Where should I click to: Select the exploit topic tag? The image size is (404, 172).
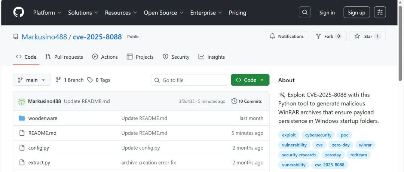289,135
